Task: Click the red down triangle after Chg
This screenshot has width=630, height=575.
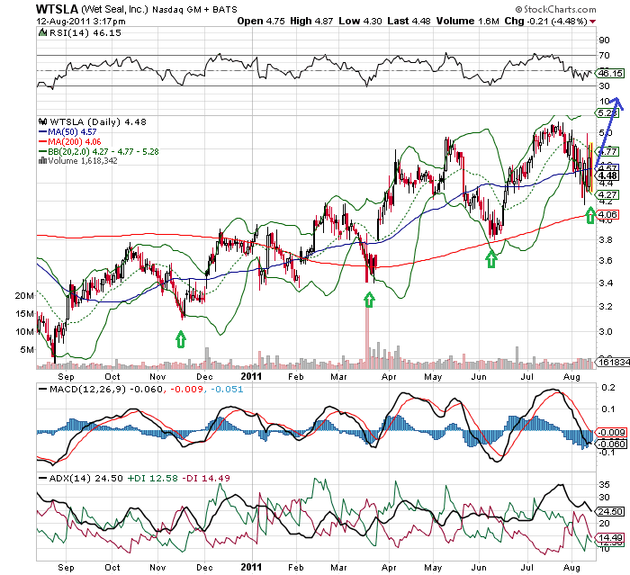Action: pos(592,22)
